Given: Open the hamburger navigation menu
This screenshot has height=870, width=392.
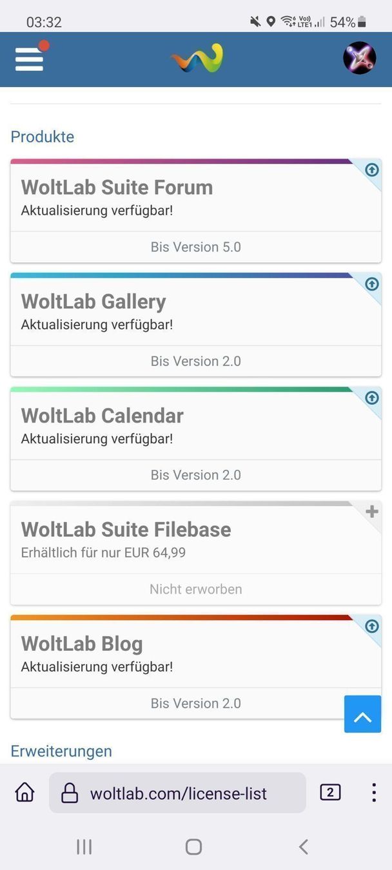Looking at the screenshot, I should pos(30,59).
